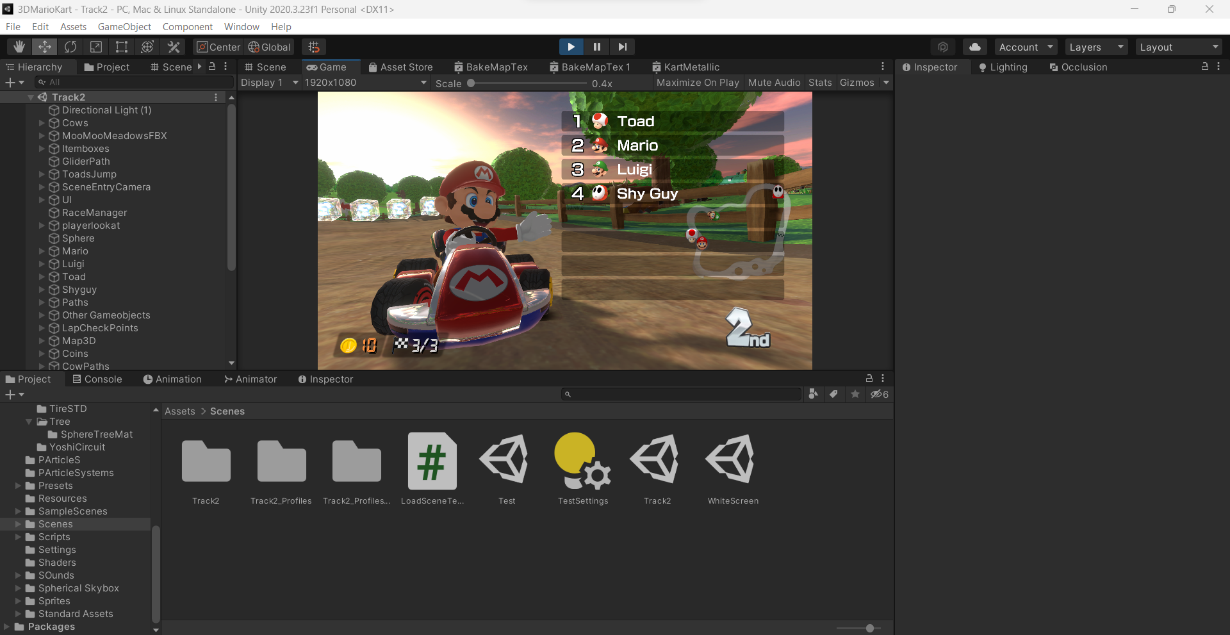This screenshot has width=1230, height=635.
Task: Click Assets in the breadcrumb path
Action: point(179,411)
